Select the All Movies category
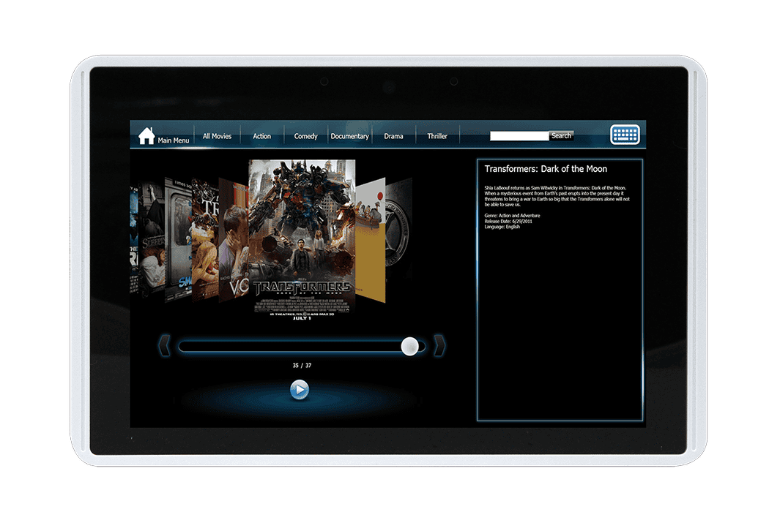 (x=217, y=136)
